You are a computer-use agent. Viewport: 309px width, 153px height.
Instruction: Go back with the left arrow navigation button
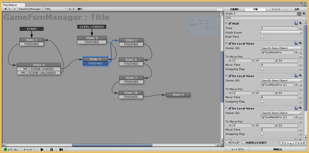(x=5, y=9)
